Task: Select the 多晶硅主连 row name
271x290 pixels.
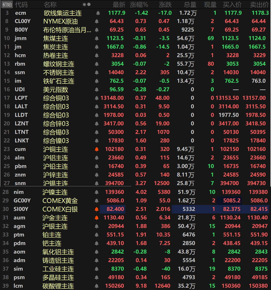Action: point(58,278)
